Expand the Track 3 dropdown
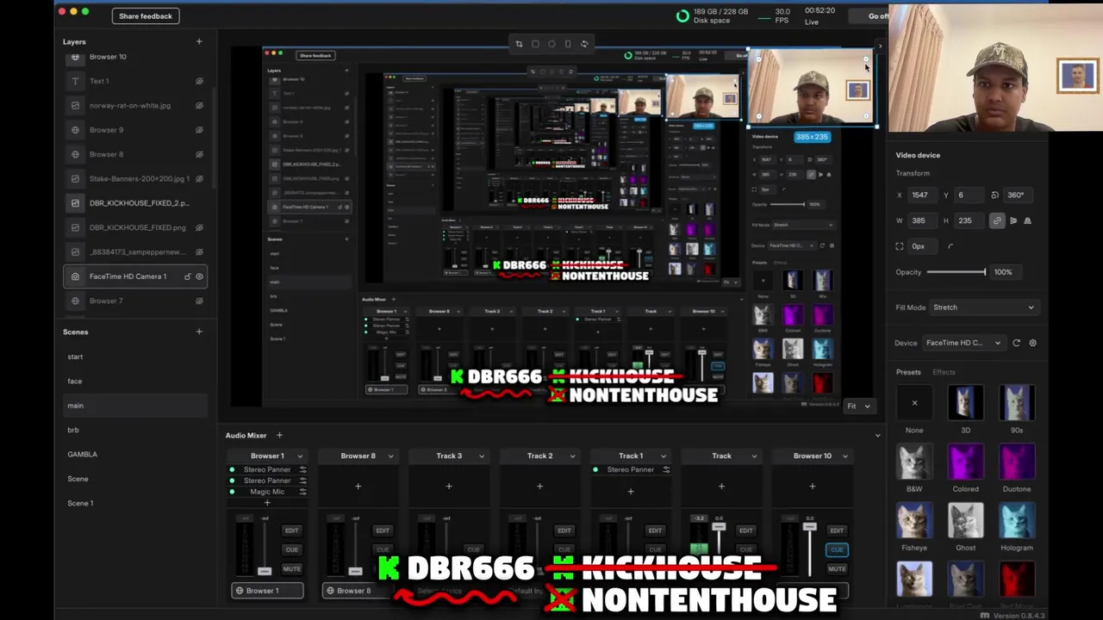1103x620 pixels. (x=482, y=456)
